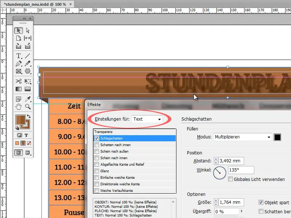
Task: Enable Direktionale weiche Kante checkbox
Action: (96, 184)
